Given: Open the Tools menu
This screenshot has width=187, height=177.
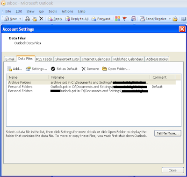Looking at the screenshot, I should [x=52, y=11].
